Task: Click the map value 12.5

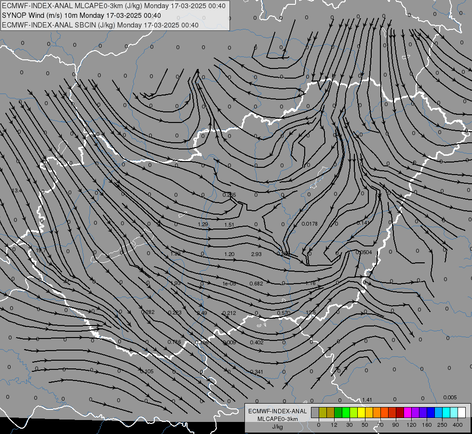Action: point(310,312)
